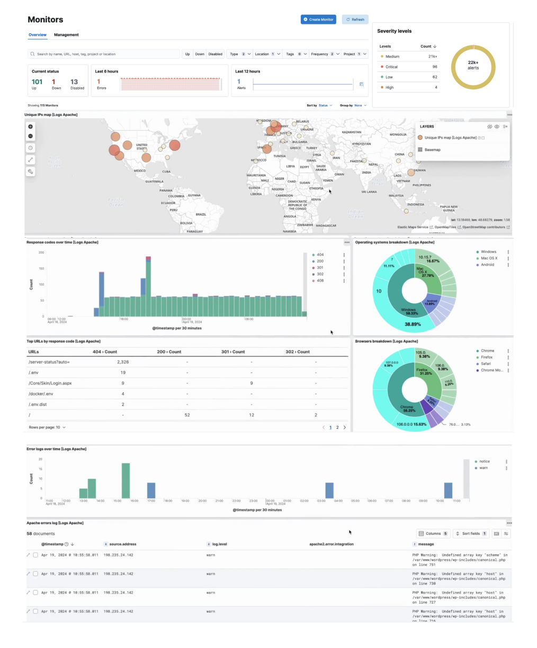Click inspect icon in Last 12 hours card
The height and width of the screenshot is (648, 537).
point(361,84)
